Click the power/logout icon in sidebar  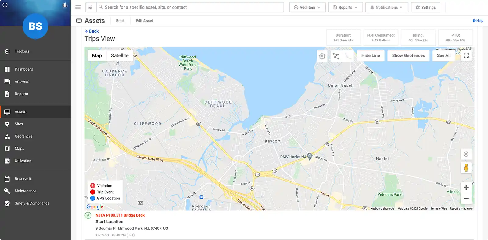click(x=5, y=5)
